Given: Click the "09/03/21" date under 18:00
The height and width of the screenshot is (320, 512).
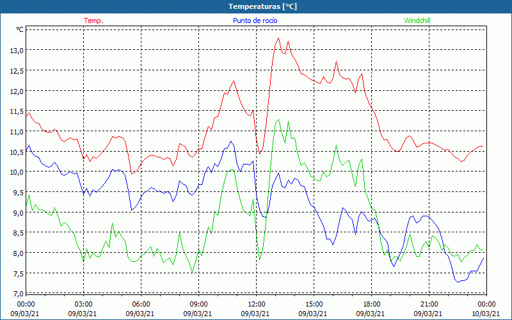Looking at the screenshot, I should (371, 314).
